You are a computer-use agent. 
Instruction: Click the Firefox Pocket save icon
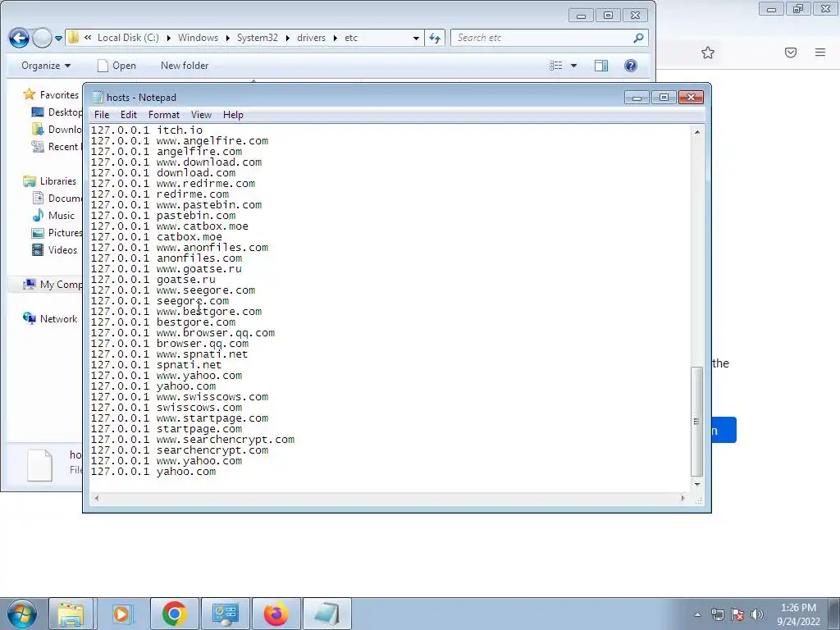click(x=791, y=52)
